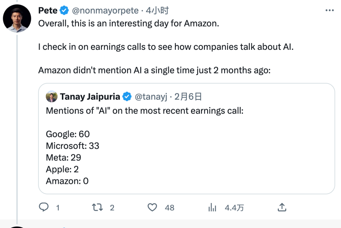Click Tanay Jaipuria's verified badge
The height and width of the screenshot is (228, 341).
127,97
